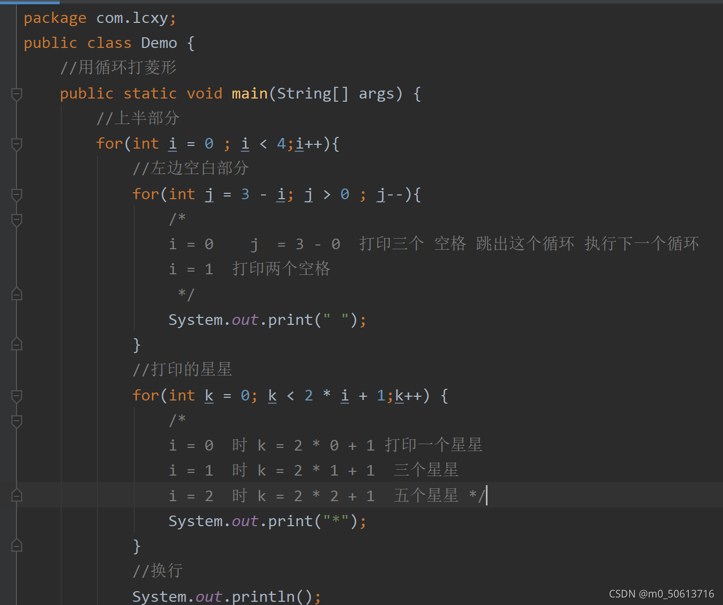Click the class name 'Demo'

[x=159, y=43]
